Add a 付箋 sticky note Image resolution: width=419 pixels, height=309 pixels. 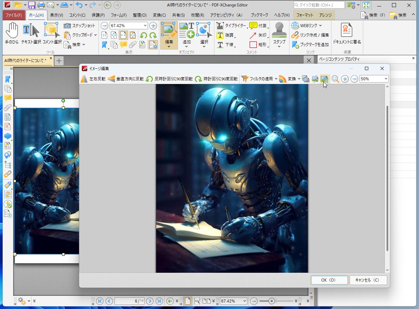pos(258,26)
